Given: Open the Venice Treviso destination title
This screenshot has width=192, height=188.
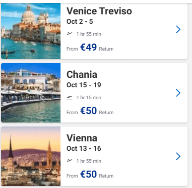Looking at the screenshot, I should point(99,11).
